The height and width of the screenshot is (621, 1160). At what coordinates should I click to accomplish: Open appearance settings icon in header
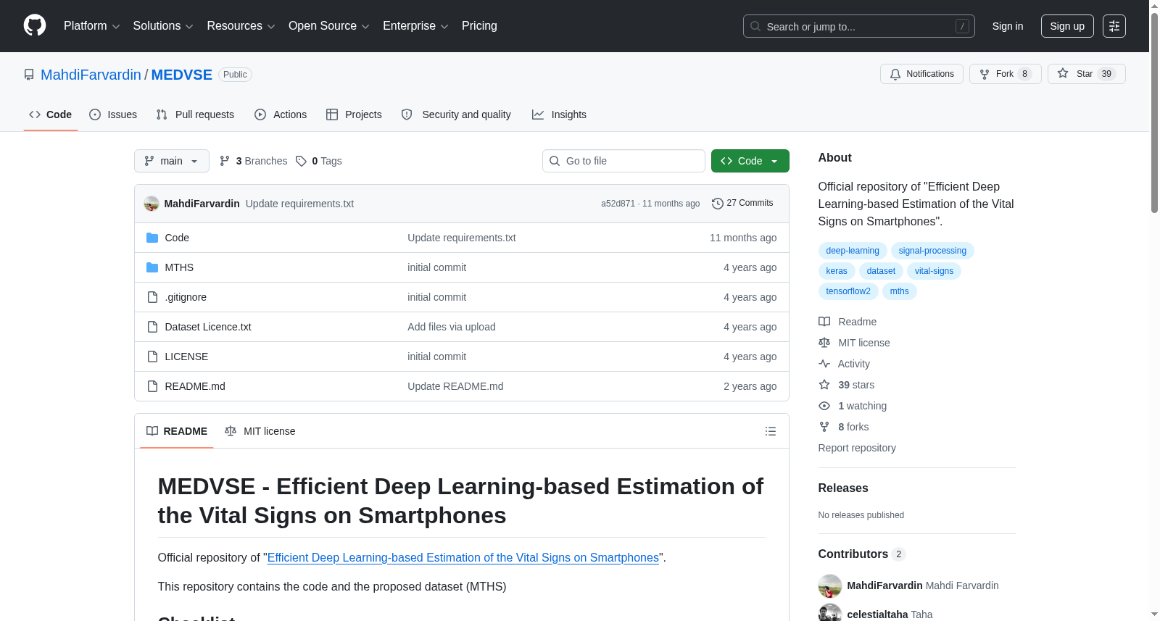1114,26
